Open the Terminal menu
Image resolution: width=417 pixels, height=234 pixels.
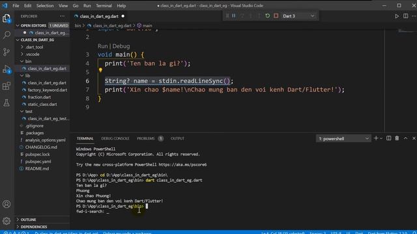(104, 6)
